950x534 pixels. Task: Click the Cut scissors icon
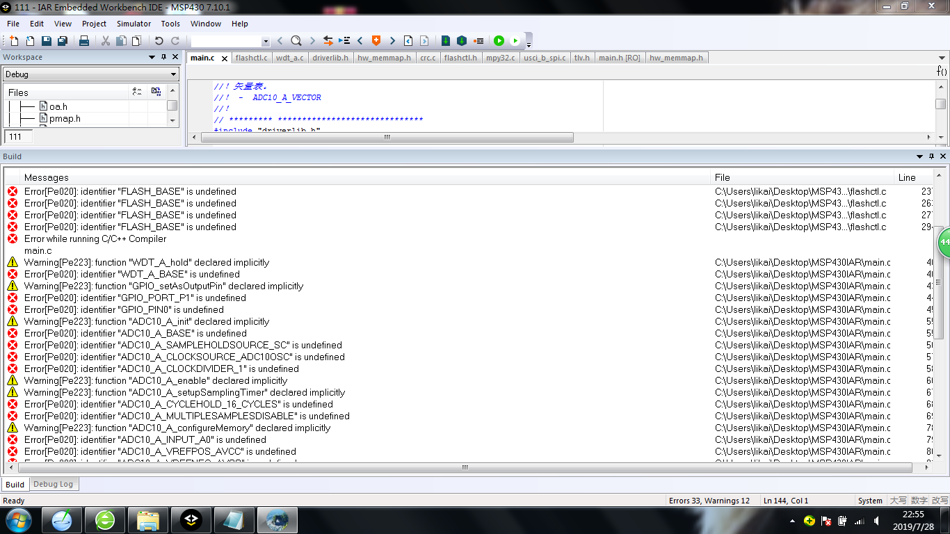[x=106, y=41]
